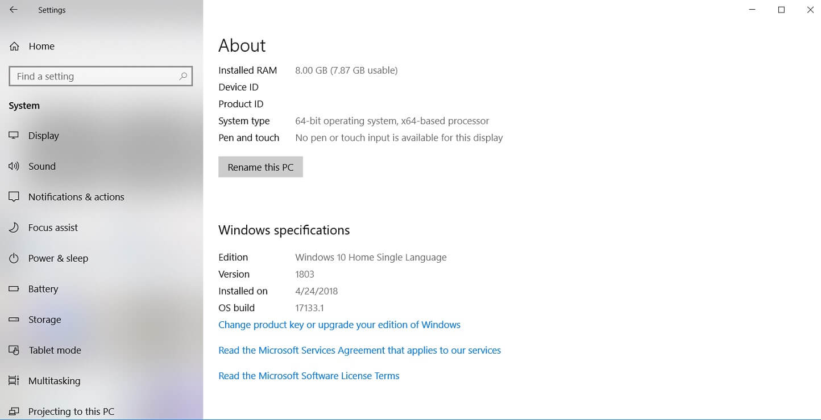821x420 pixels.
Task: Click the 64-bit operating system text
Action: coord(392,121)
